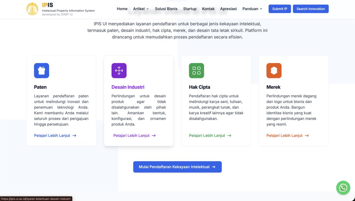Click the IPIS site title text
The height and width of the screenshot is (201, 355).
point(48,5)
